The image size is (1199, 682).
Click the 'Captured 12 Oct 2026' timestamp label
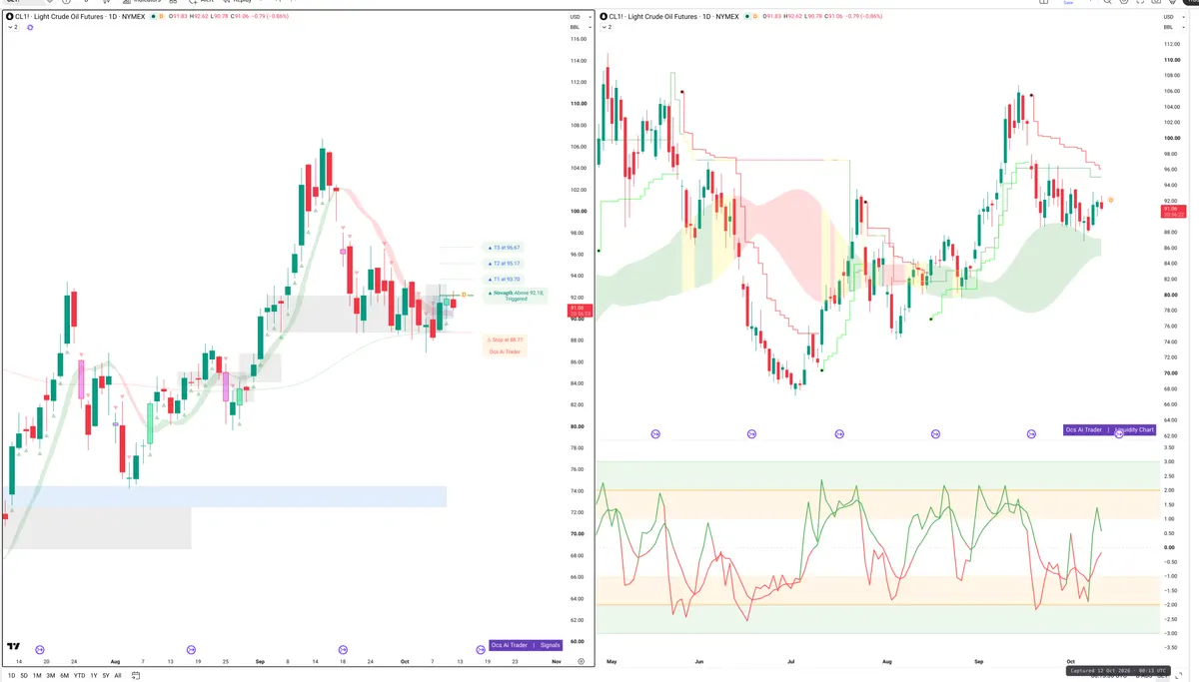coord(1118,671)
